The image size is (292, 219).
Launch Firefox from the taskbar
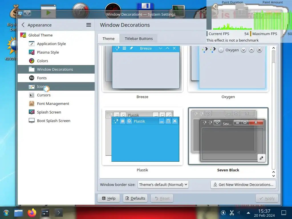[x=32, y=213]
